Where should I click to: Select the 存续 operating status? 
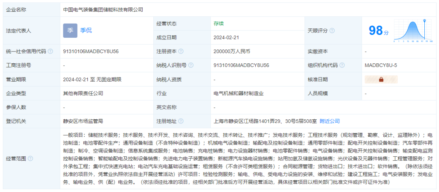pos(219,24)
